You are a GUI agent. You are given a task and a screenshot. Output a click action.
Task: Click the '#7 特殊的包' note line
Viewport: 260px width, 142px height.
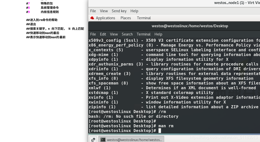[39, 3]
